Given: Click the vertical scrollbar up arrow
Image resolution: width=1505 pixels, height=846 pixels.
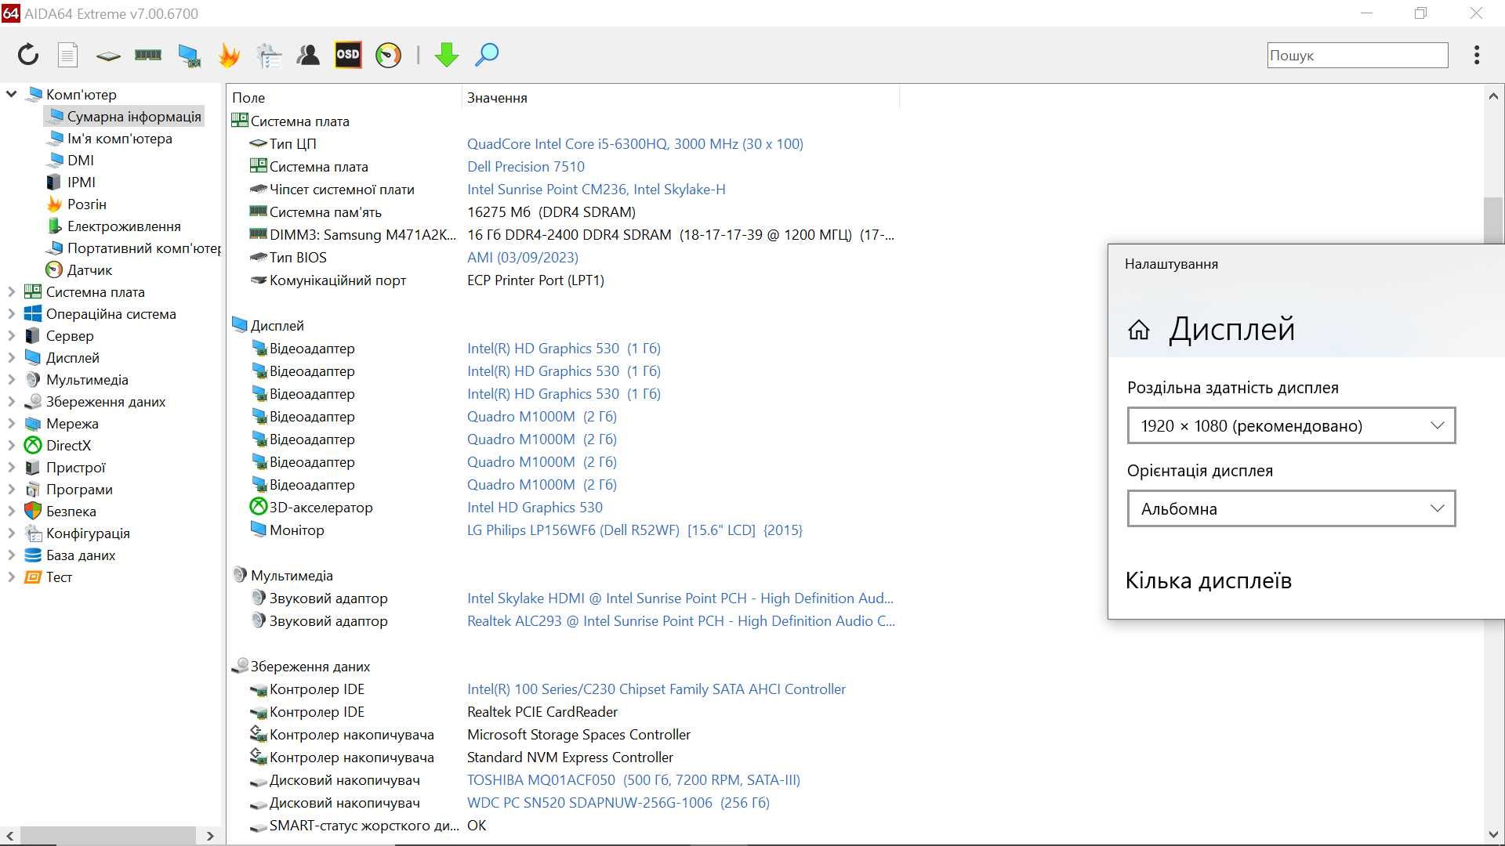Looking at the screenshot, I should click(1493, 96).
